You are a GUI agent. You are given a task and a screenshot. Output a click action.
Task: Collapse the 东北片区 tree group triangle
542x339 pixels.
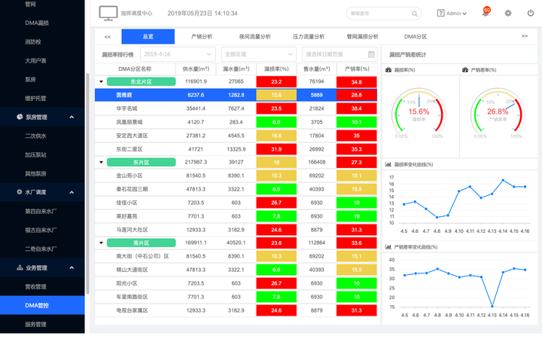102,81
